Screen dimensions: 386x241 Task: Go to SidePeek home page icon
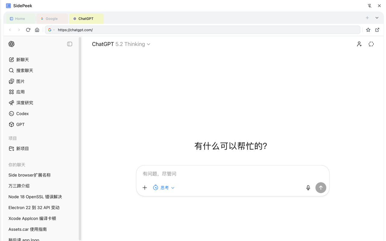37,30
